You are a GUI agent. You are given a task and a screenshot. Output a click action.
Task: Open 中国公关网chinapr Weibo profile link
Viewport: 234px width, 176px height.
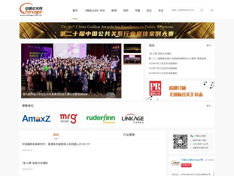coord(190,160)
